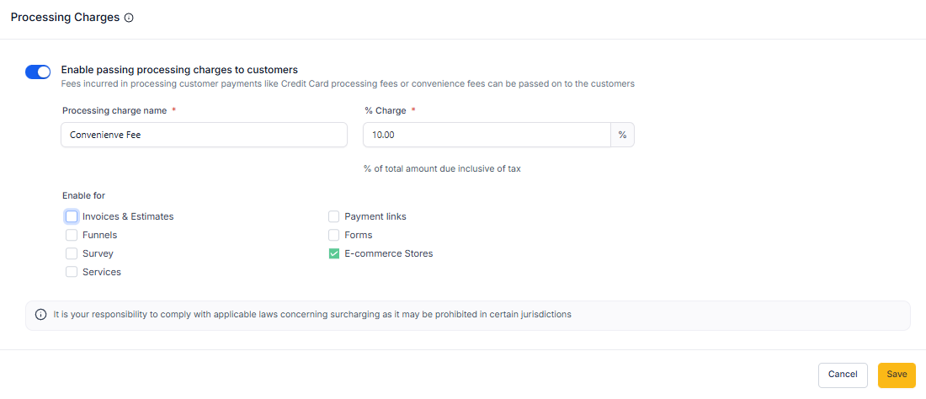Uncheck the E-commerce Stores checkbox
Screen dimensions: 926x399
click(334, 253)
